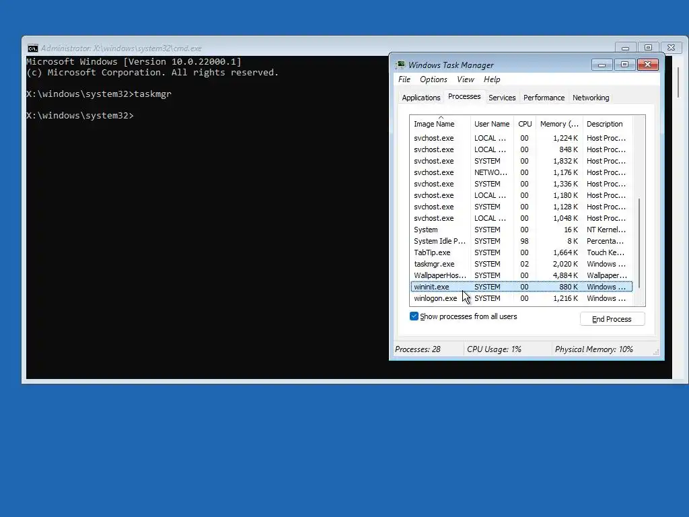Select svchost.exe using 1,224 K memory
The height and width of the screenshot is (517, 689).
coord(521,138)
